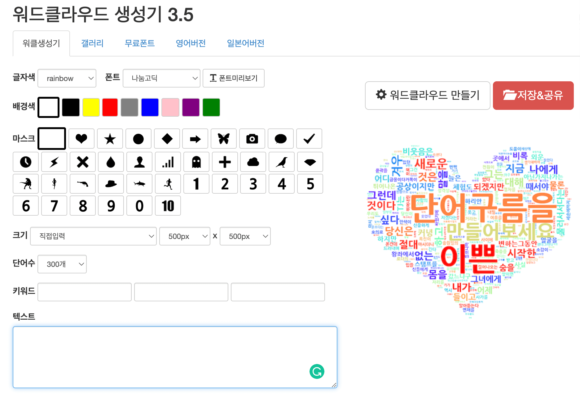Choose the shark mask shape

(139, 184)
